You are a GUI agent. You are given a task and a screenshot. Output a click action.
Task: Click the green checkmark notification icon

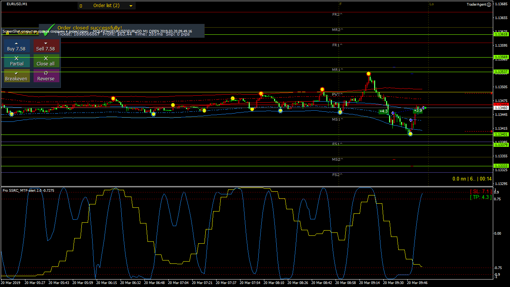coord(48,31)
